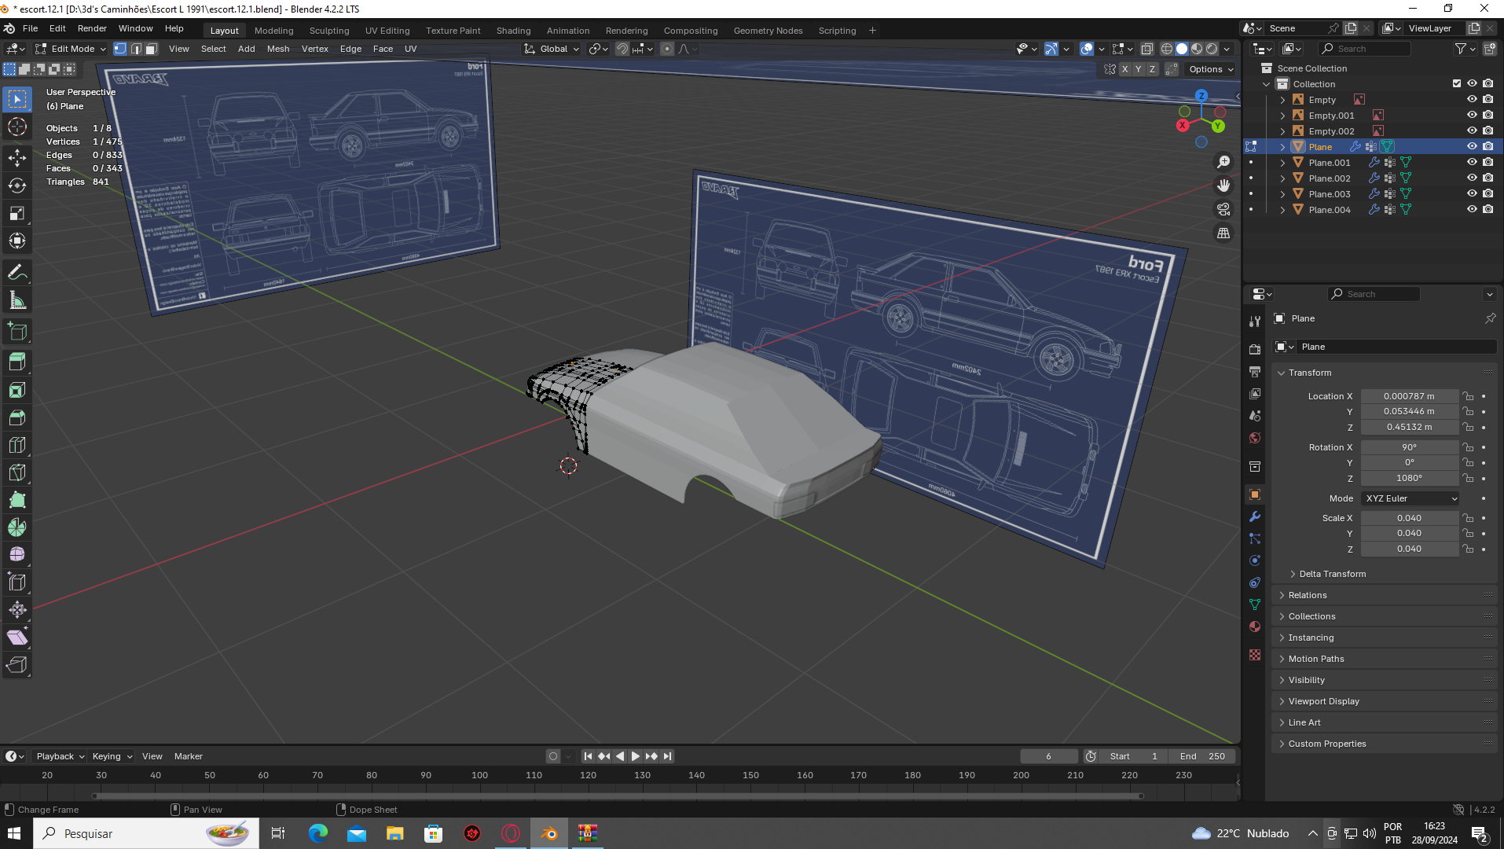The image size is (1504, 849).
Task: Click the Location X value field
Action: (1409, 396)
